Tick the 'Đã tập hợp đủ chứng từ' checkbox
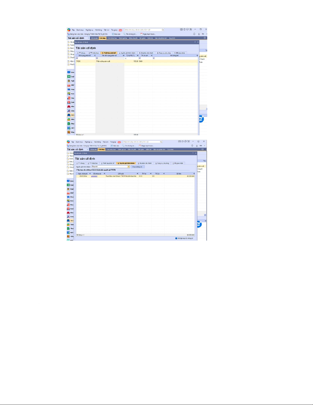 point(176,238)
